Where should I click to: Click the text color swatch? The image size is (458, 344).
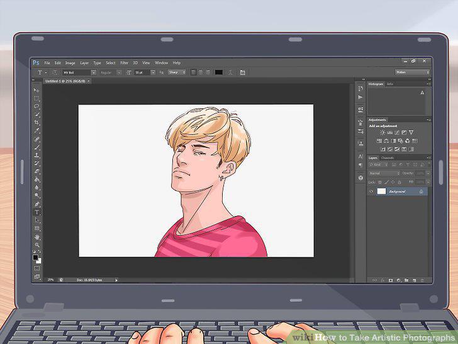(x=219, y=72)
